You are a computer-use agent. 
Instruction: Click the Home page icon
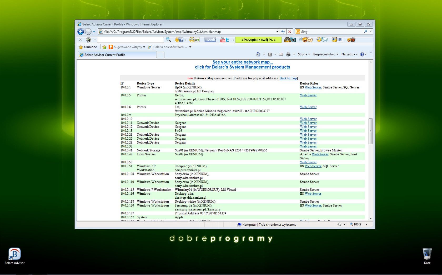[x=258, y=54]
